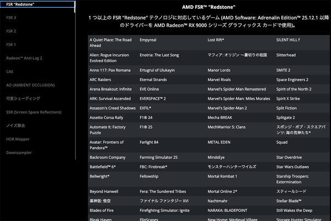Viewport: 331px width, 221px height.
Task: Click the SILENT HILL f entry
Action: (288, 40)
